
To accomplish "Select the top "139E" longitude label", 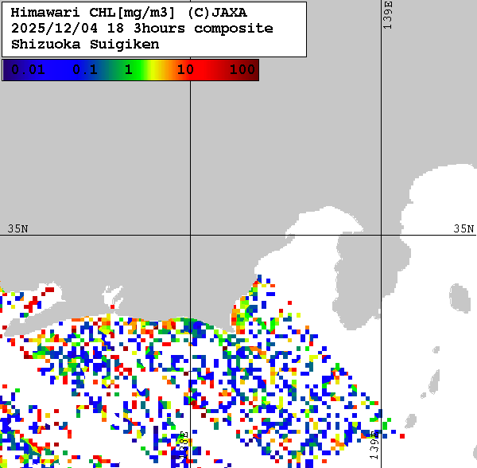I will (x=388, y=16).
